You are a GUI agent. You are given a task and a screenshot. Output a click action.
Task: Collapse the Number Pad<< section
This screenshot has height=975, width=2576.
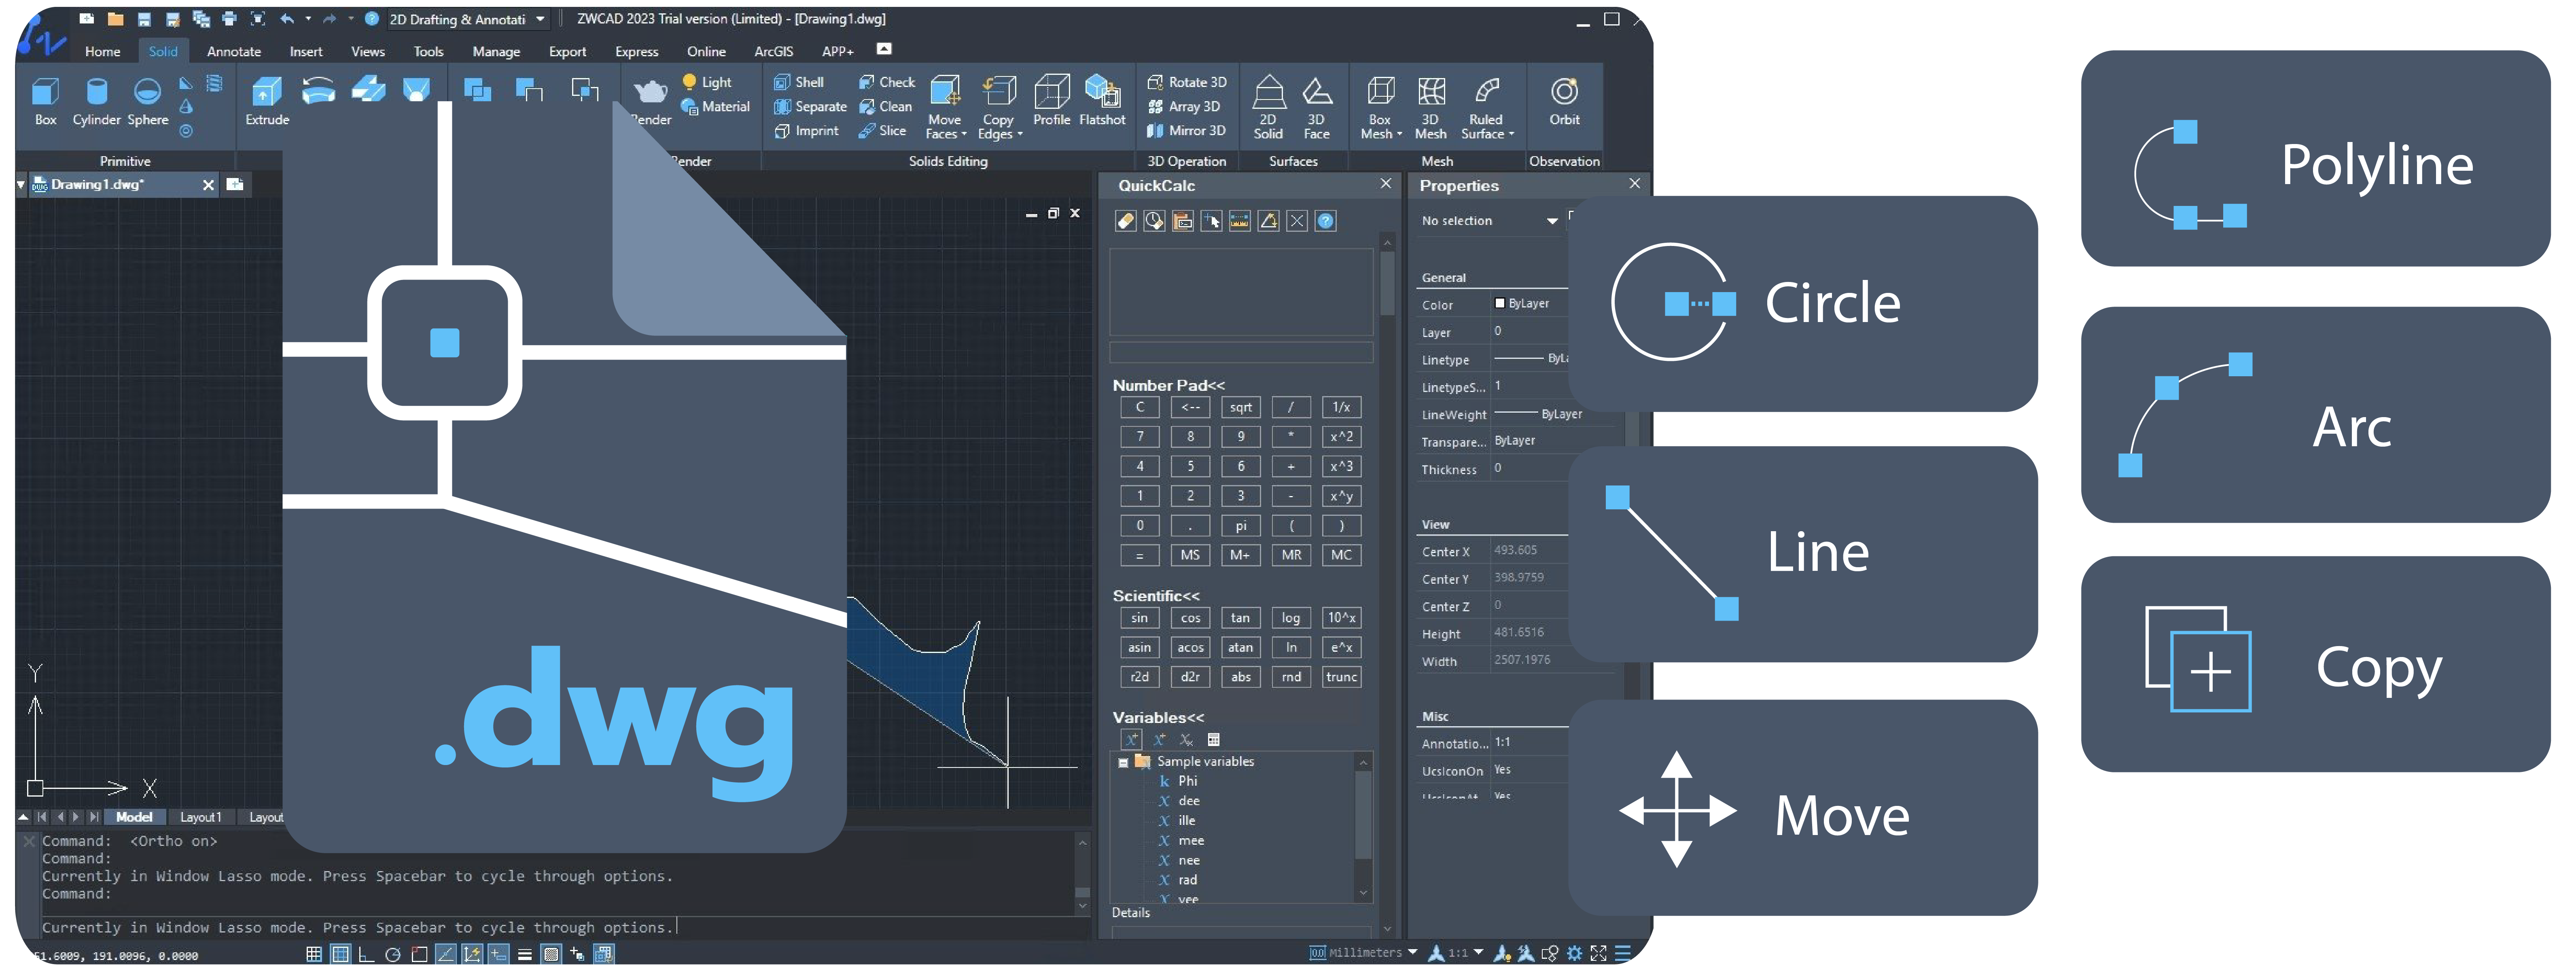point(1169,385)
